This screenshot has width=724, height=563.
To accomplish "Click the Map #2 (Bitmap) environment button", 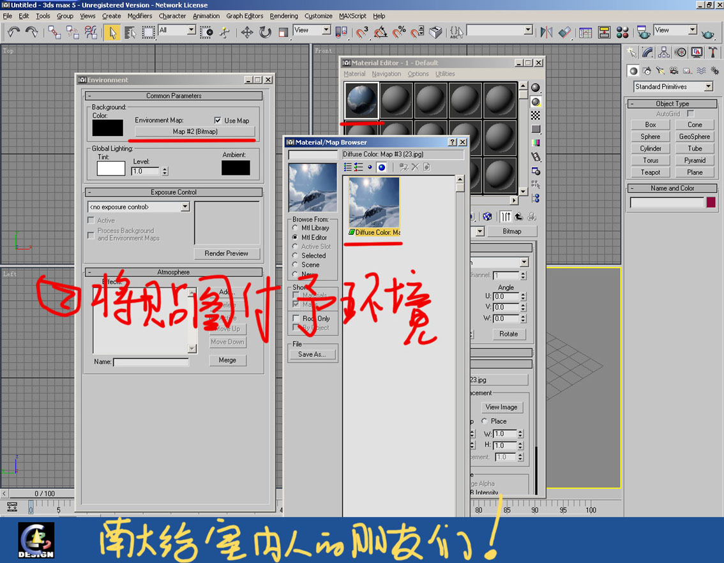I will pyautogui.click(x=195, y=131).
